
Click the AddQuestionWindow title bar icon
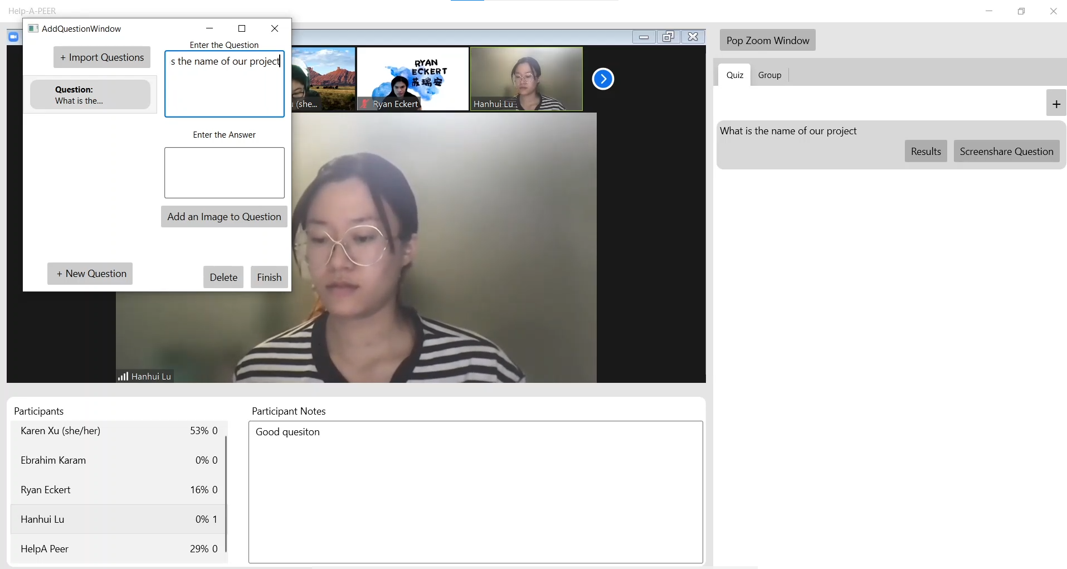pos(33,28)
